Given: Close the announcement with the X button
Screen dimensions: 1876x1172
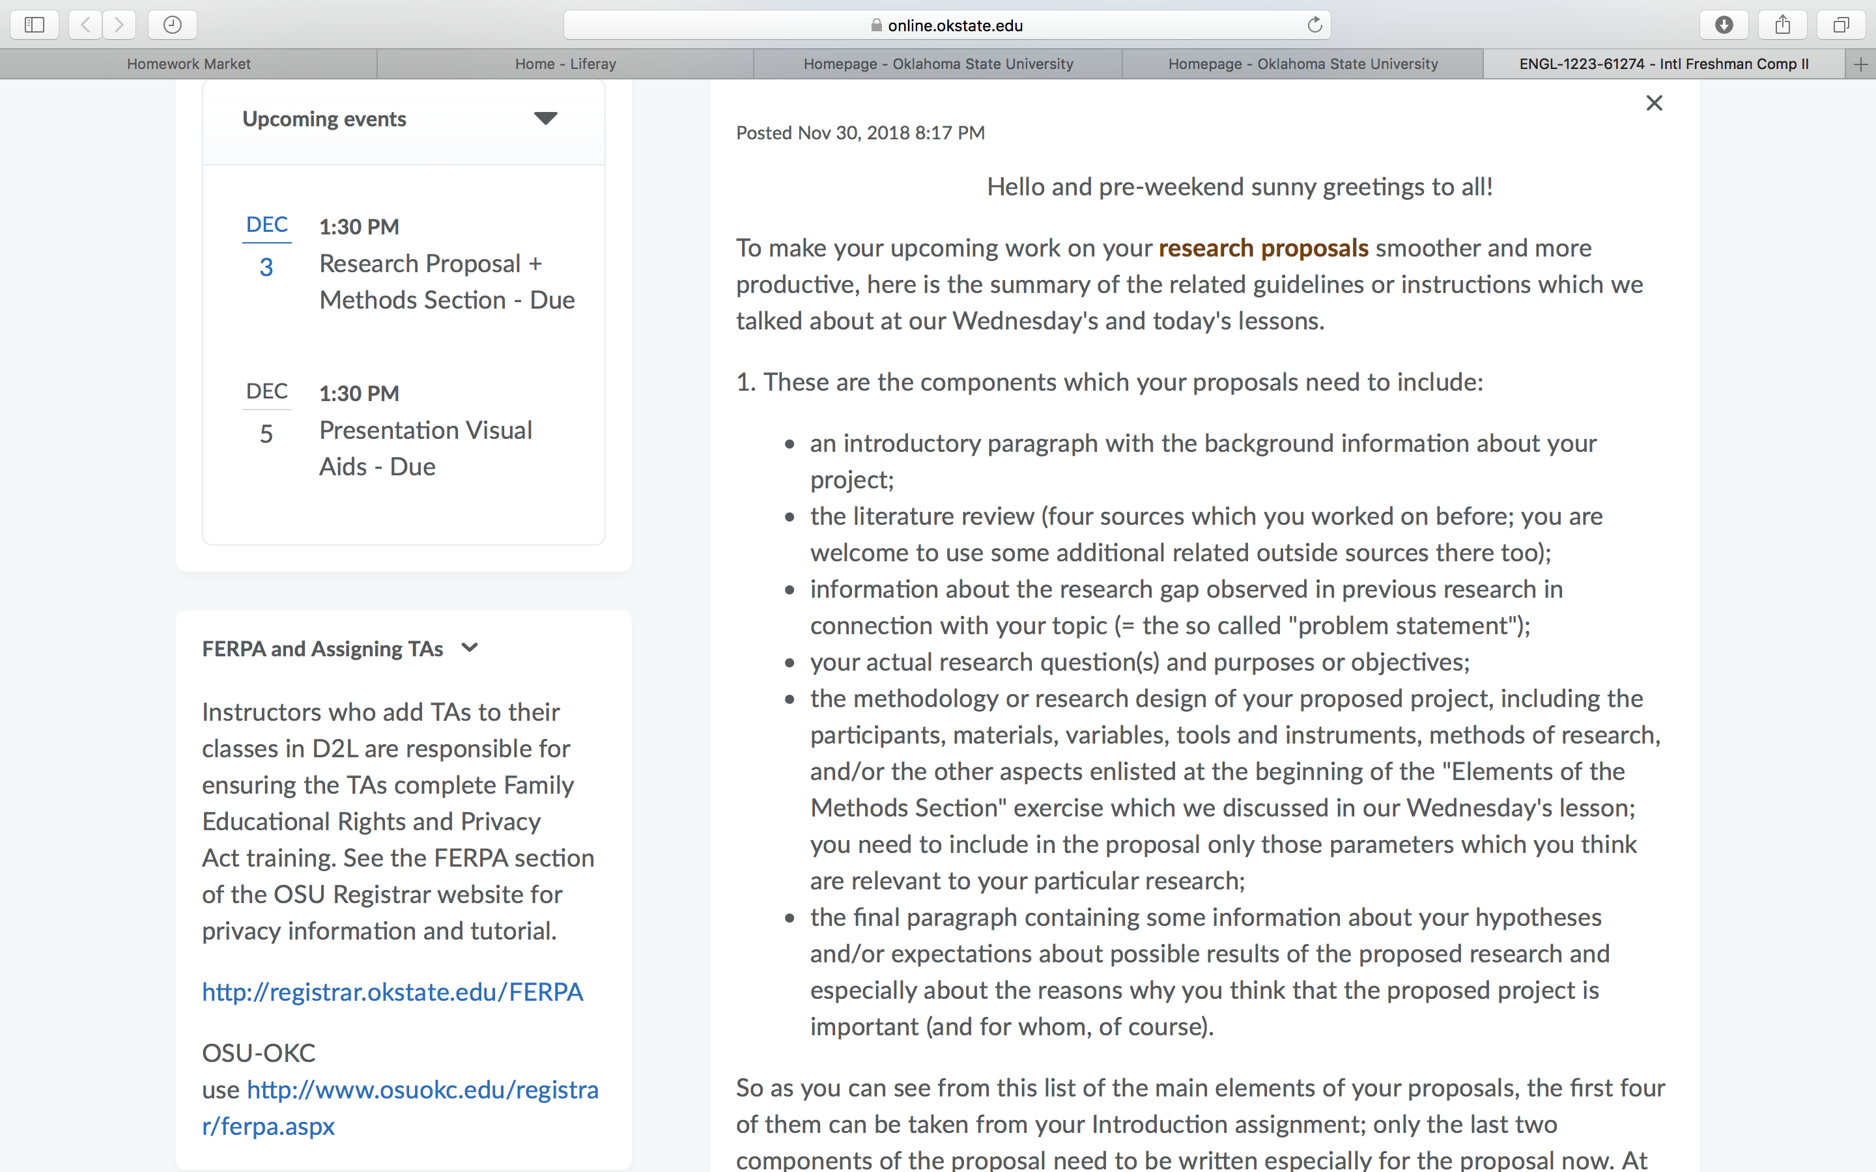Looking at the screenshot, I should [x=1653, y=103].
